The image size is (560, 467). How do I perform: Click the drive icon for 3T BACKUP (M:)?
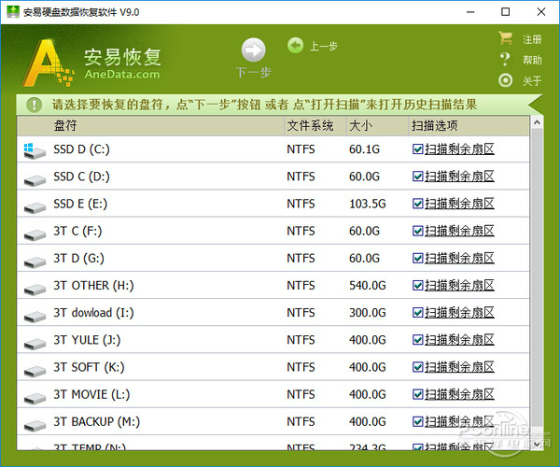tap(35, 426)
